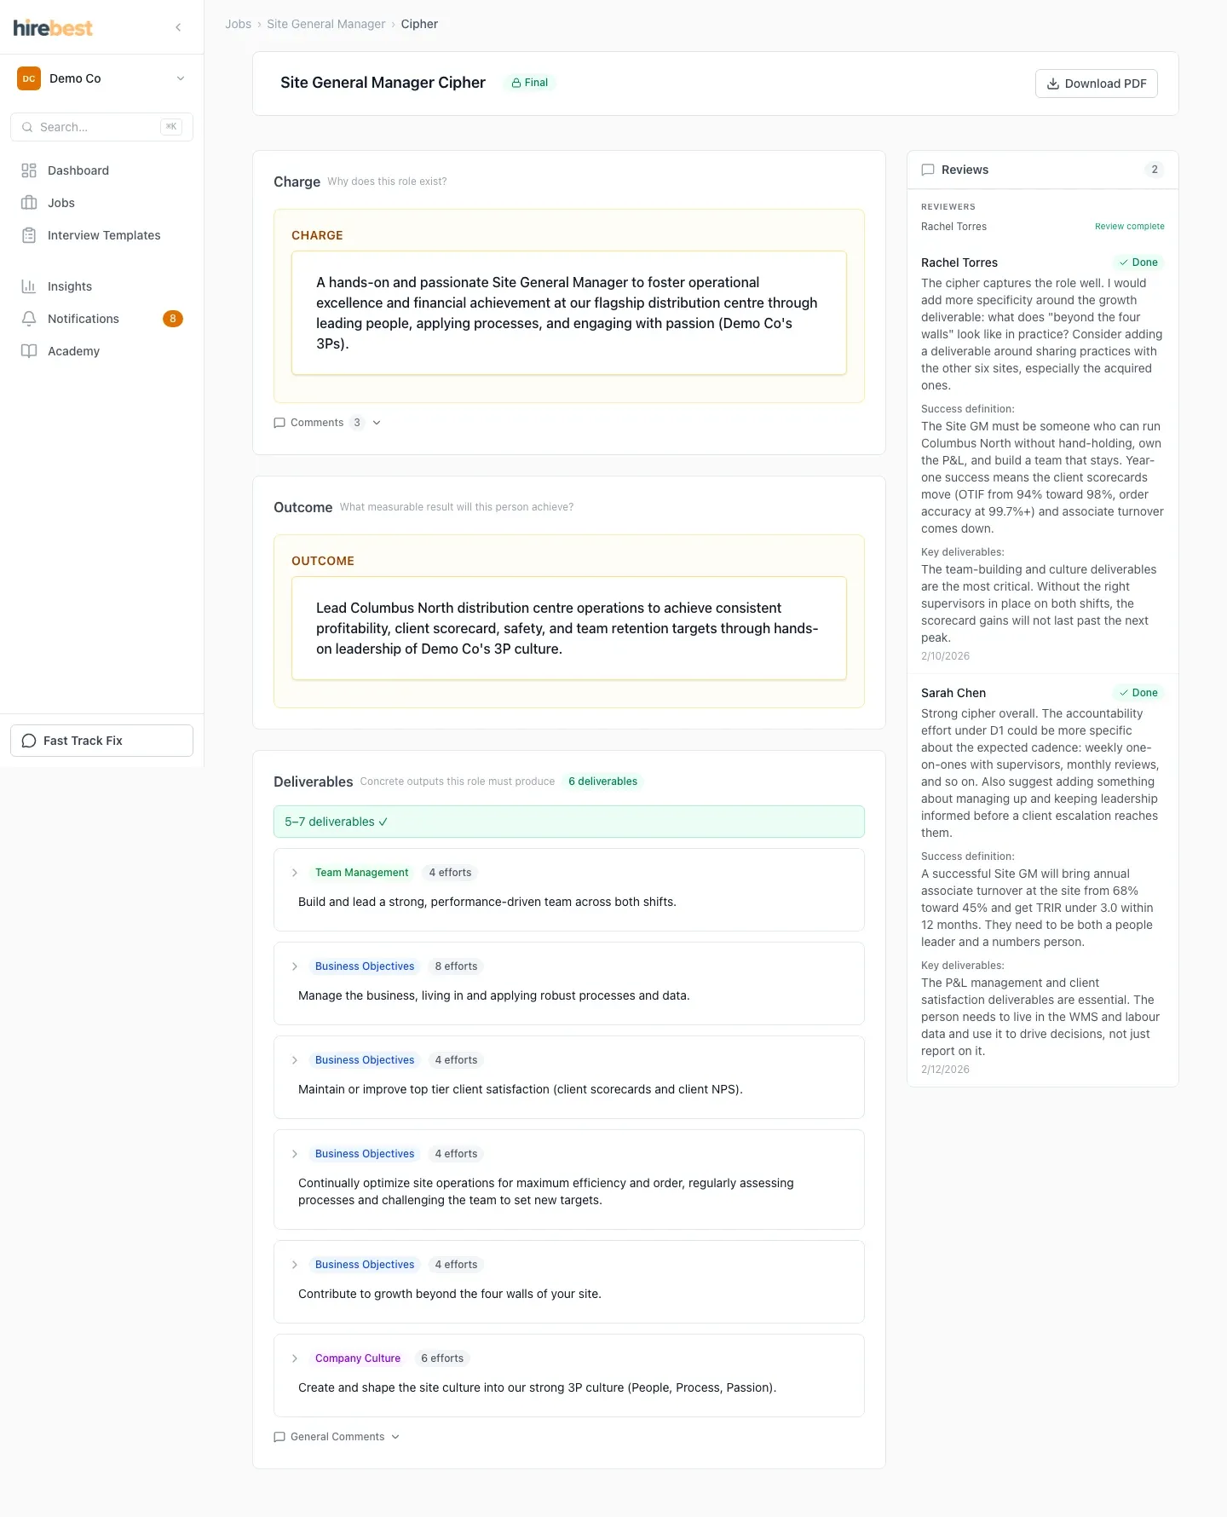Go to Jobs in the sidebar
Screen dimensions: 1227x1517
(101, 203)
